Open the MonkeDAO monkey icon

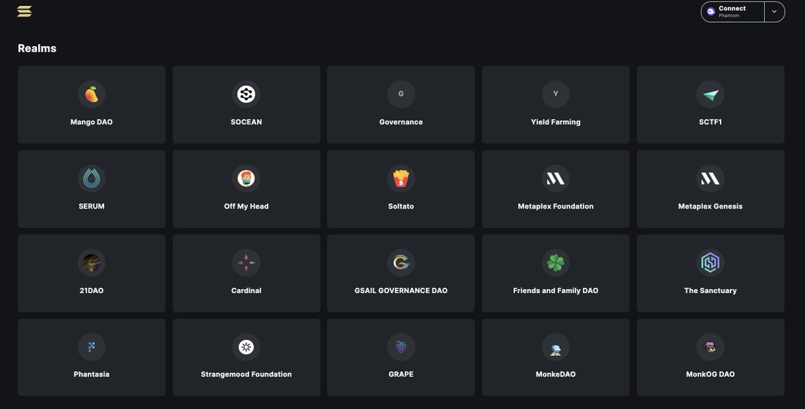(555, 347)
